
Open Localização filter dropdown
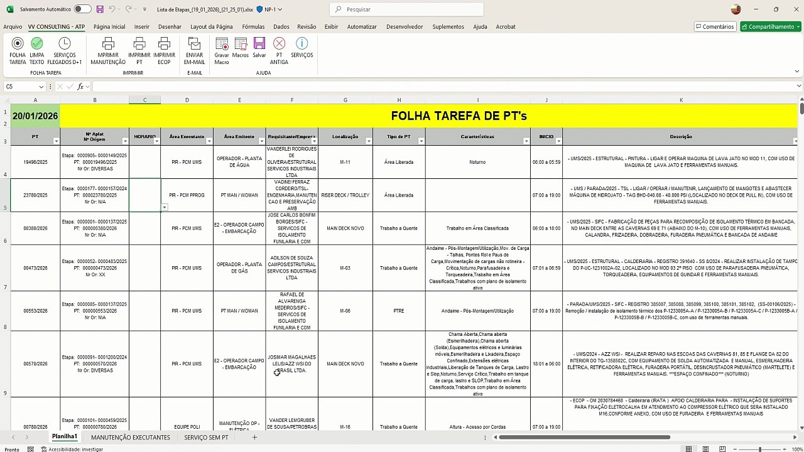(369, 141)
